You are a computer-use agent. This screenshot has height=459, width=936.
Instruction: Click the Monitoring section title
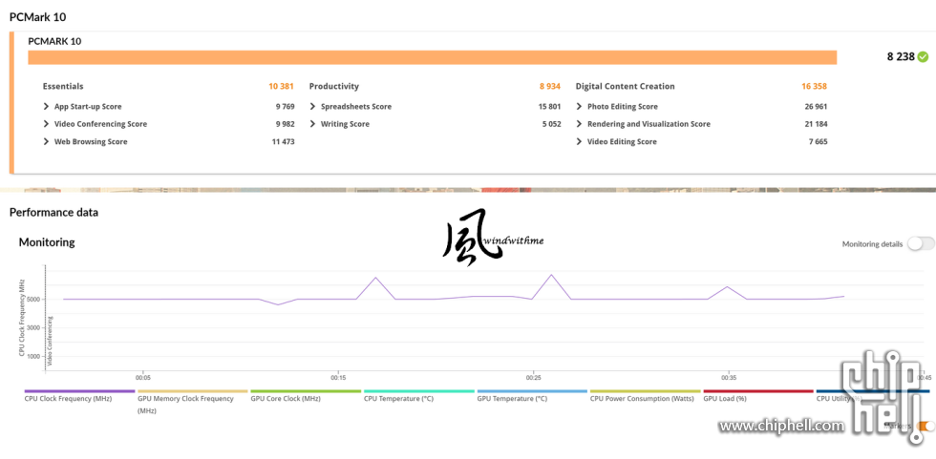47,242
